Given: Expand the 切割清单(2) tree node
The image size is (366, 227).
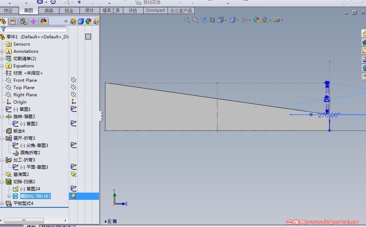Looking at the screenshot, I should [x=2, y=59].
